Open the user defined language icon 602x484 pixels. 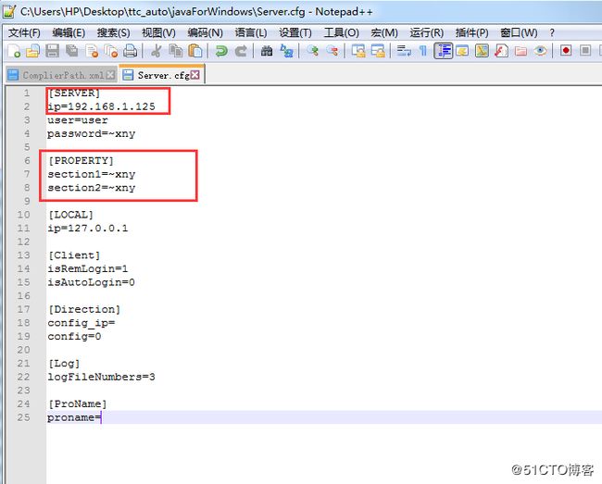[x=462, y=51]
